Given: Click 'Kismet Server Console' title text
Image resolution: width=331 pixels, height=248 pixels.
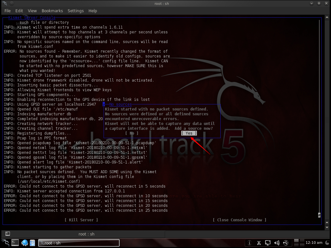Looking at the screenshot, I should click(x=32, y=18).
